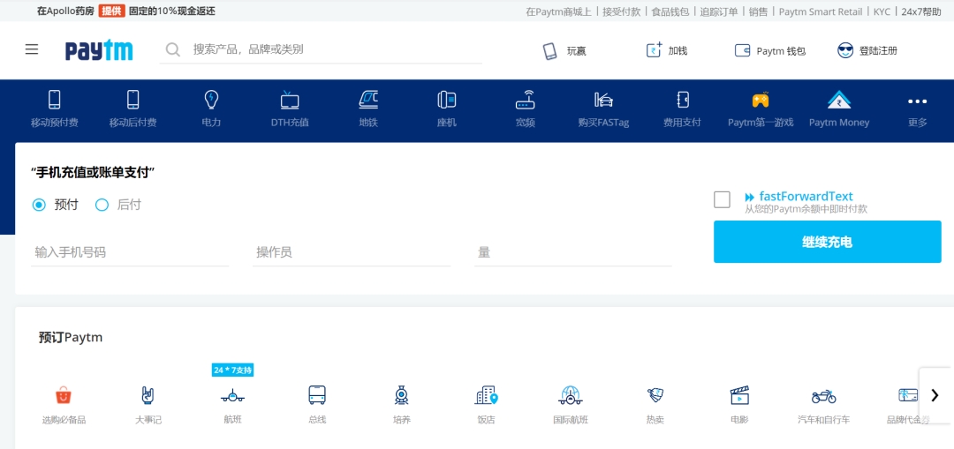The height and width of the screenshot is (449, 954).
Task: Open KYC link
Action: [882, 11]
